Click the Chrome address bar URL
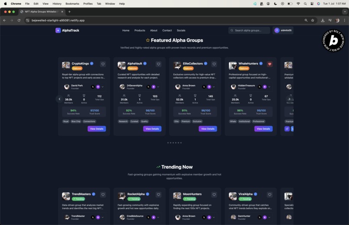 tap(58, 20)
